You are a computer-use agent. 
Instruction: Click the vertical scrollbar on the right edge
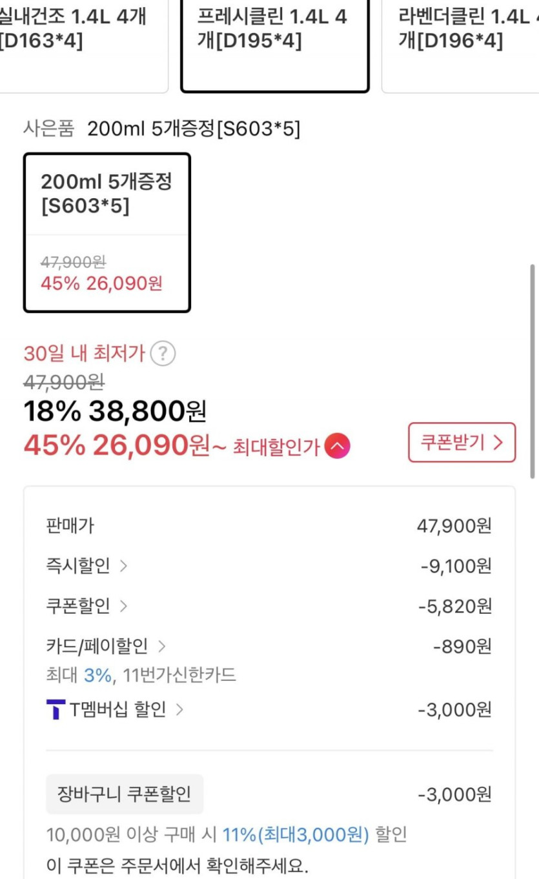point(532,371)
